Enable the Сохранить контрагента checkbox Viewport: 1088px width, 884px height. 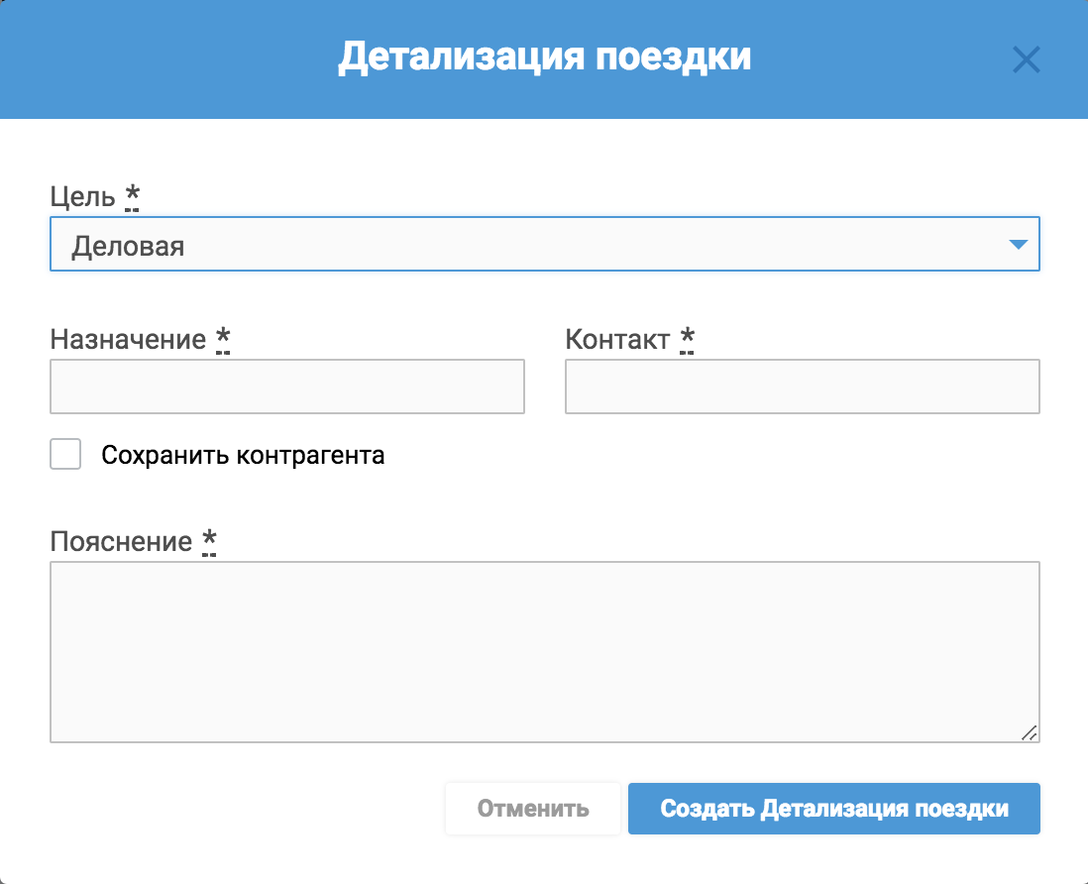65,455
